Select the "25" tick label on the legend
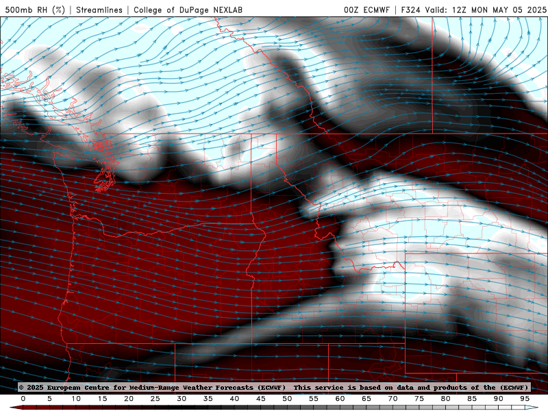Viewport: 548px width, 411px height. (155, 399)
